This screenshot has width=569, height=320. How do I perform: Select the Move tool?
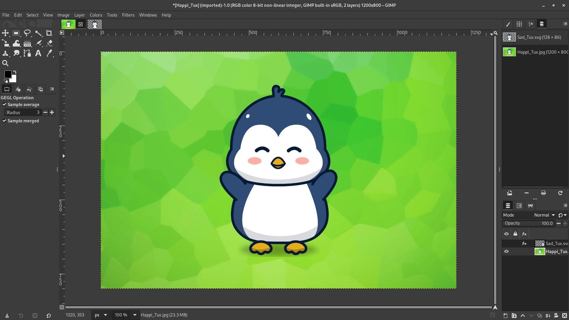click(x=5, y=33)
